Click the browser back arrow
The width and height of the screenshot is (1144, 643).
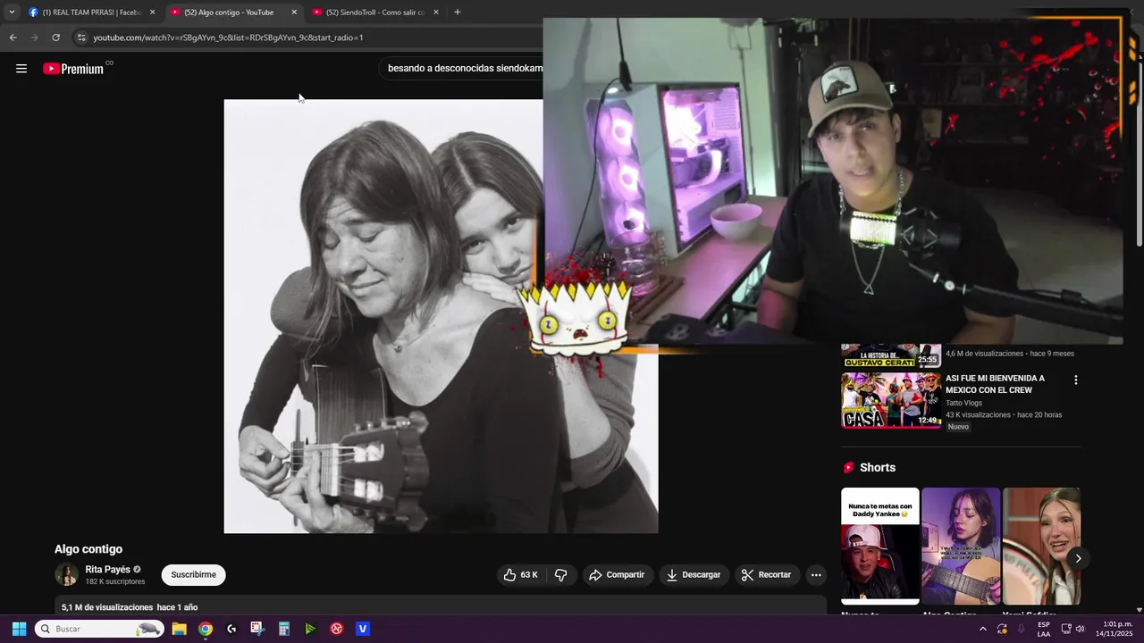[13, 38]
